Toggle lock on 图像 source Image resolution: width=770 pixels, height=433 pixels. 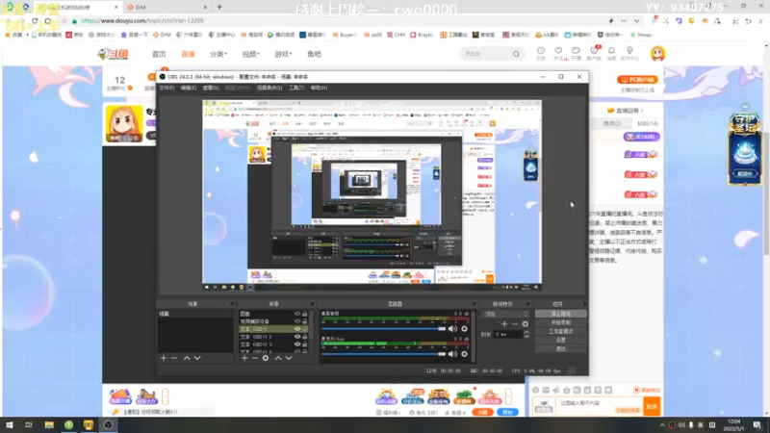(305, 314)
